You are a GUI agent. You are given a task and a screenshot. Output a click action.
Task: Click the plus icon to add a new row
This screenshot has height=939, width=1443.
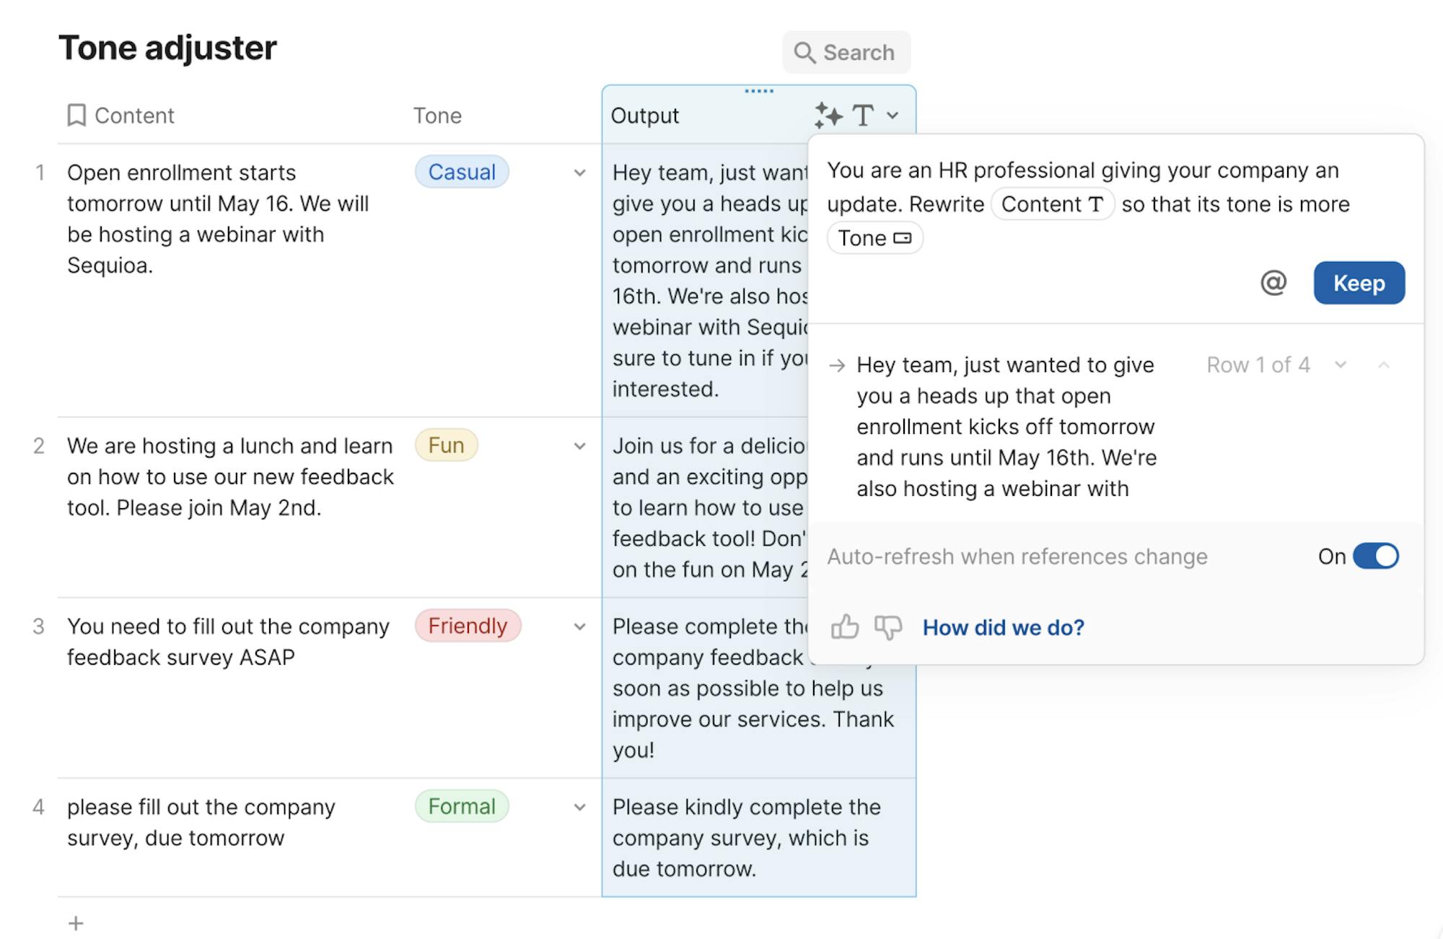pyautogui.click(x=76, y=923)
